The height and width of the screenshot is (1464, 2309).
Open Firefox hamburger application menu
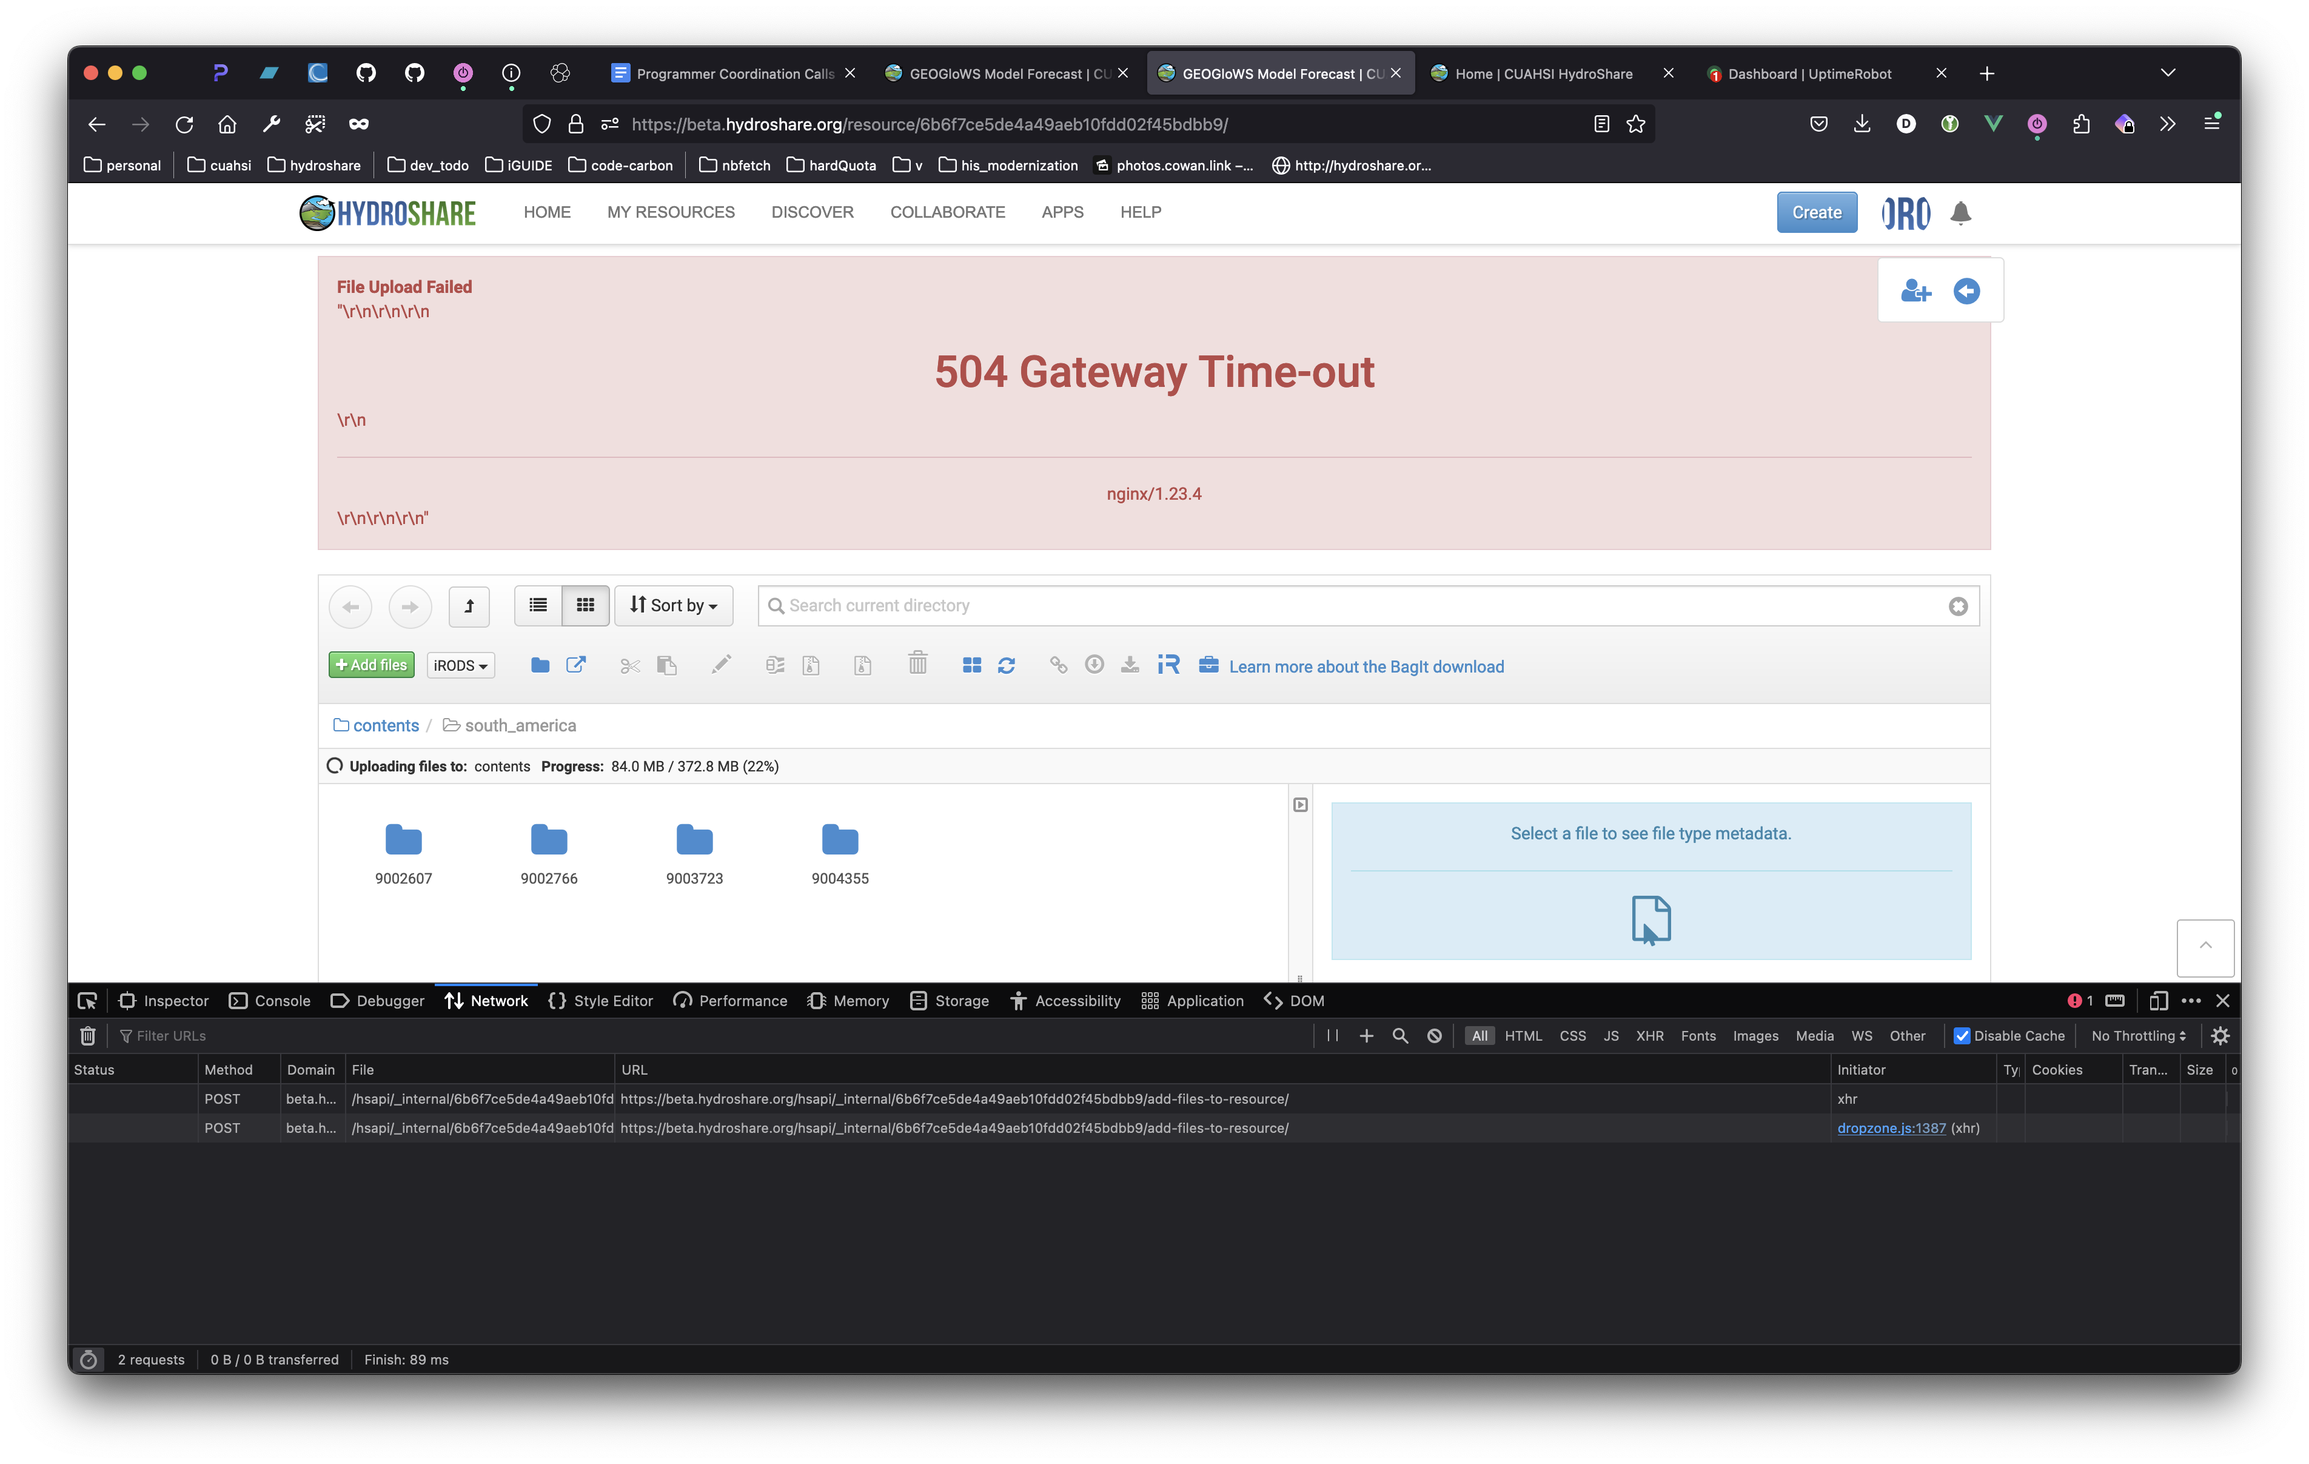pyautogui.click(x=2211, y=124)
